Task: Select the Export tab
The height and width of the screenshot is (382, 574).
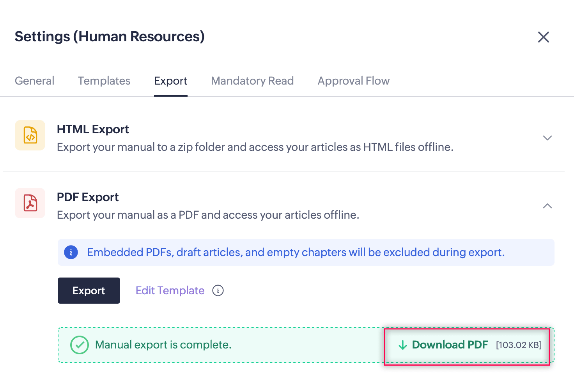Action: point(171,81)
